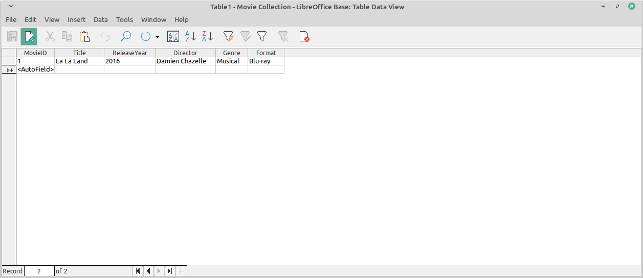
Task: Click the Refresh circular arrow icon
Action: 145,36
